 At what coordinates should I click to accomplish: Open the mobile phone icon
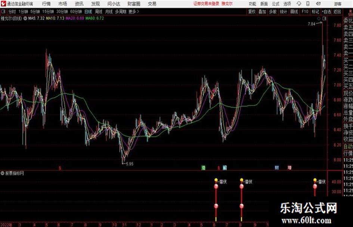click(x=308, y=4)
